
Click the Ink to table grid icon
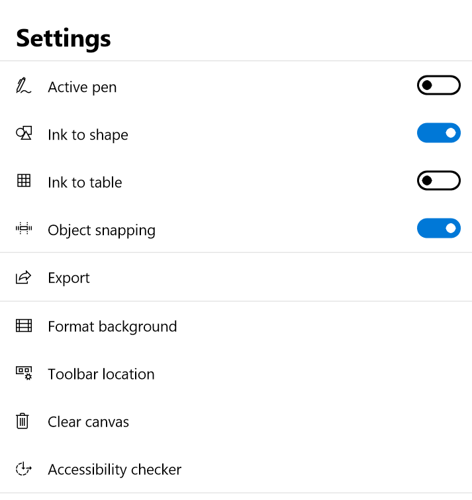(x=24, y=181)
